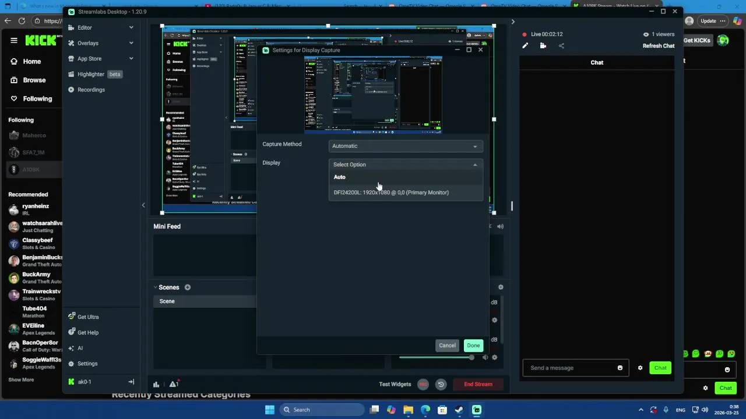The height and width of the screenshot is (419, 746).
Task: Click the taskbar Search box
Action: (321, 410)
